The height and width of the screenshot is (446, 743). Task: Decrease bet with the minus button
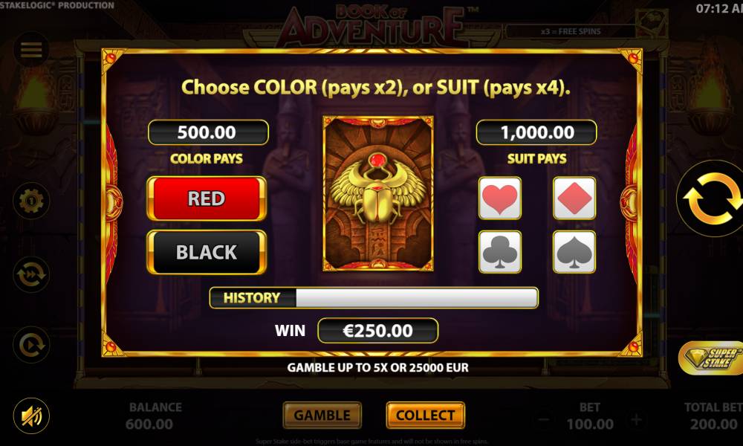(x=544, y=419)
